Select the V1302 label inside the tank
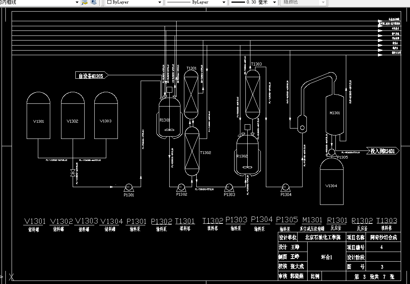410x284 pixels. tap(72, 121)
